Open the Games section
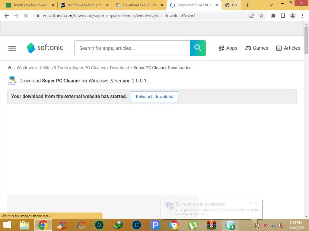Image resolution: width=309 pixels, height=231 pixels. click(256, 48)
